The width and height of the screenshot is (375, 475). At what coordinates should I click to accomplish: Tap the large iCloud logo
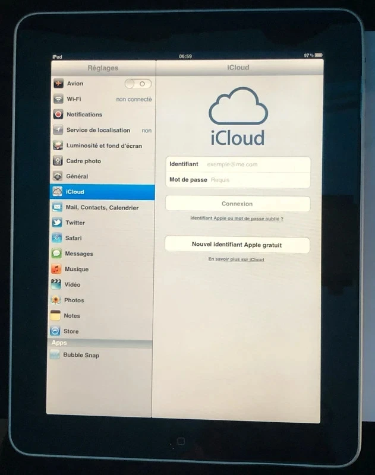(x=238, y=116)
